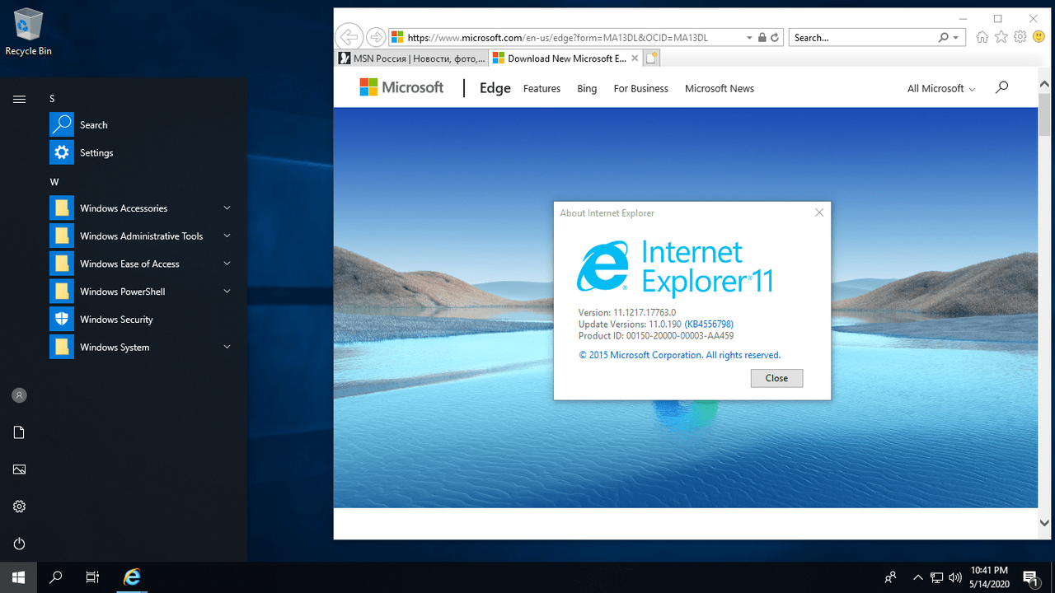Click the IE Forward arrow button

click(x=376, y=37)
